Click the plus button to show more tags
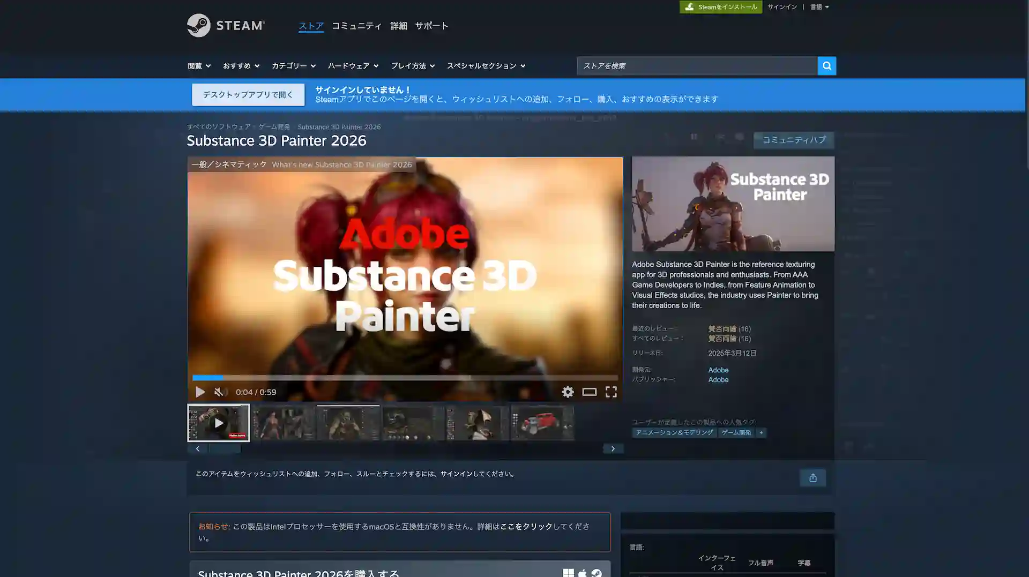This screenshot has height=577, width=1029. point(761,432)
